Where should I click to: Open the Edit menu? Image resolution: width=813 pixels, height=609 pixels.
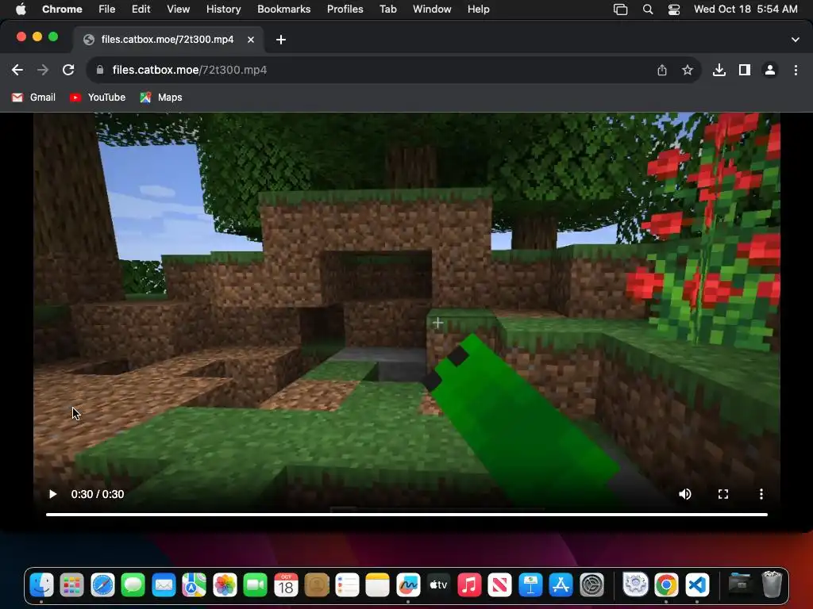pyautogui.click(x=141, y=9)
